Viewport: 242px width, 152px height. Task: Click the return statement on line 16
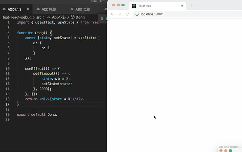pos(55,99)
